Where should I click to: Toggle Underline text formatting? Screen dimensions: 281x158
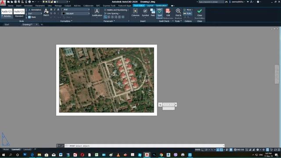tap(51, 13)
